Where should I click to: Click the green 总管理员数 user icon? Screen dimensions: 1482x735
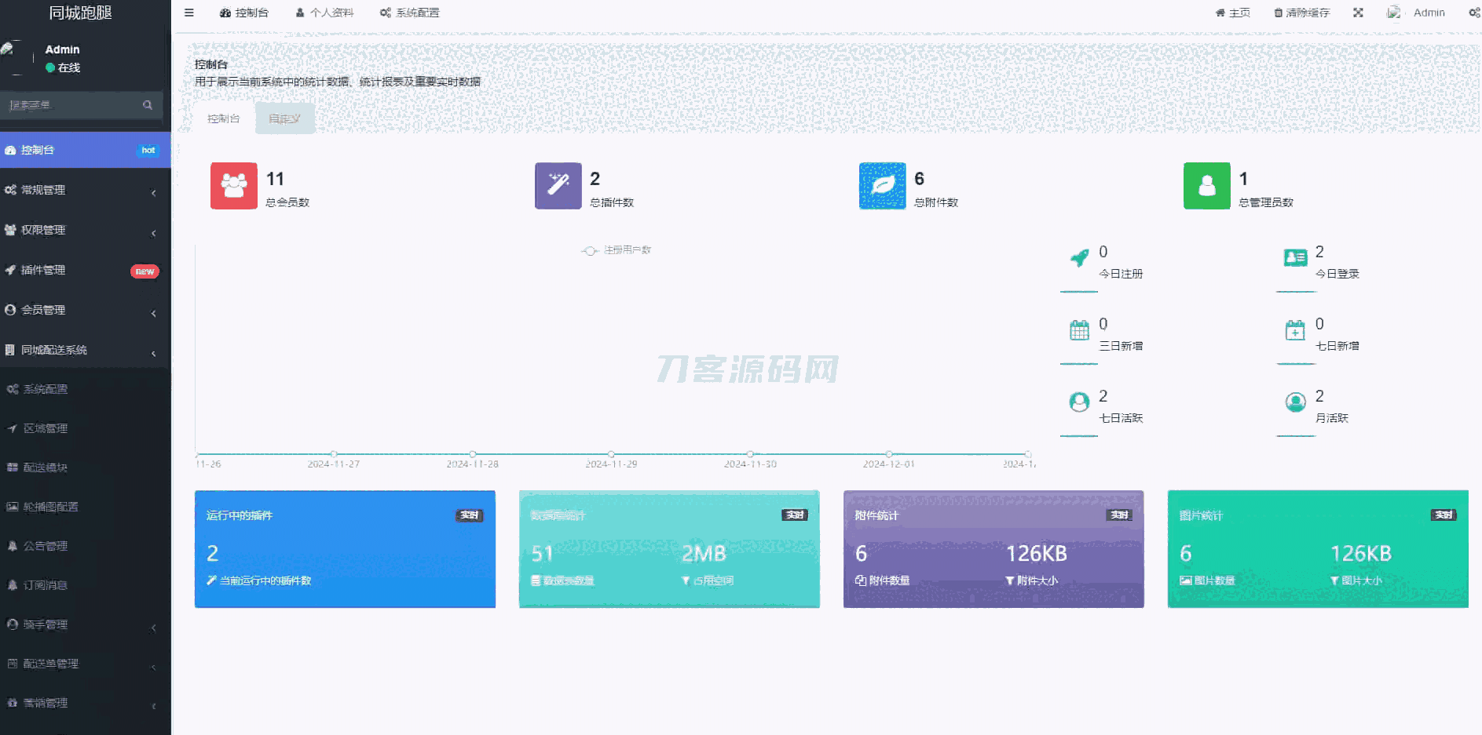1207,186
